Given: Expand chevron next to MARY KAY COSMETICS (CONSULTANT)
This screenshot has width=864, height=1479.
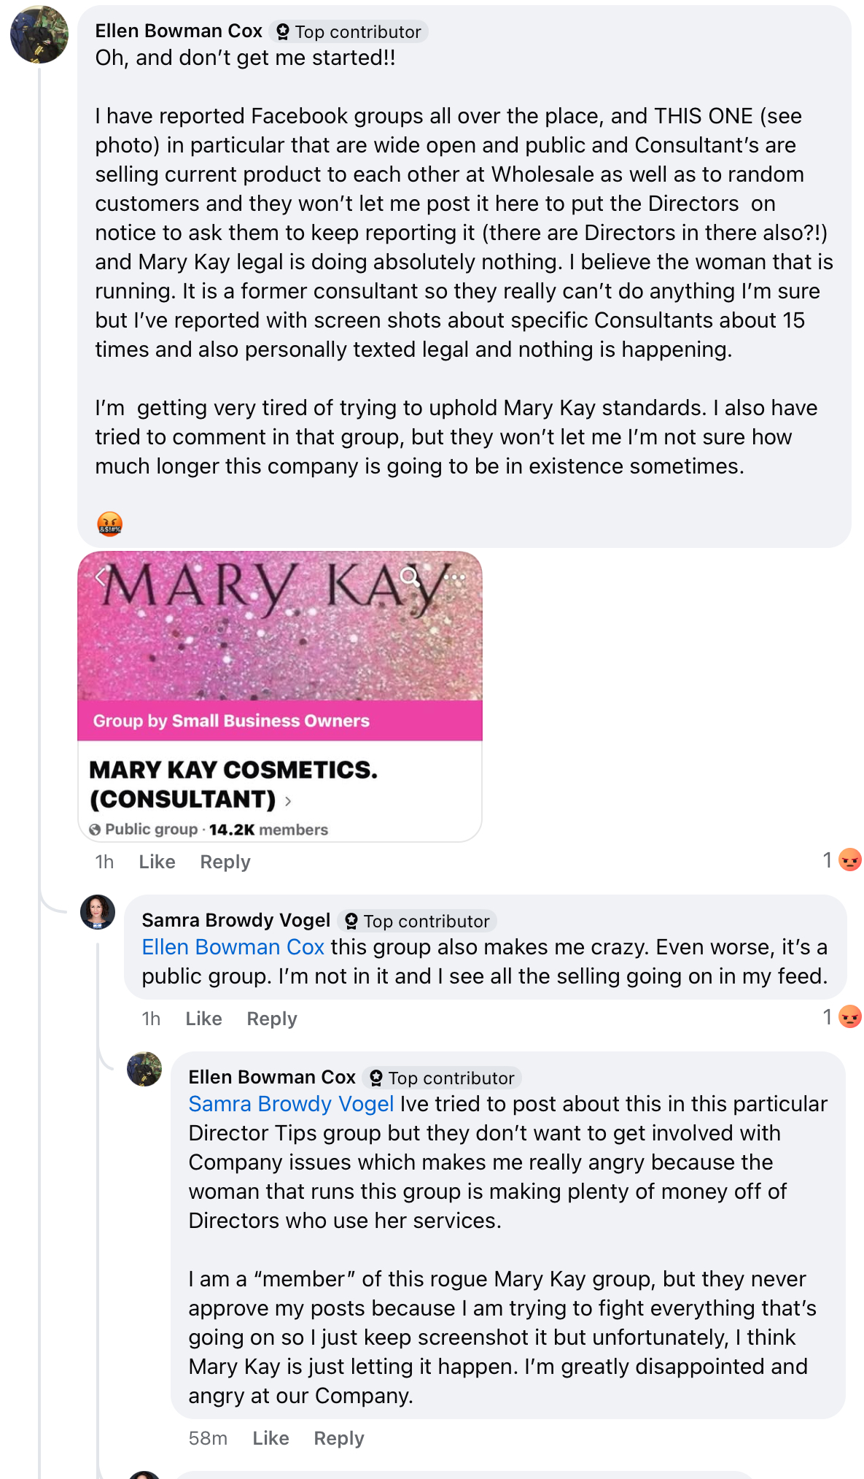Looking at the screenshot, I should [x=288, y=801].
